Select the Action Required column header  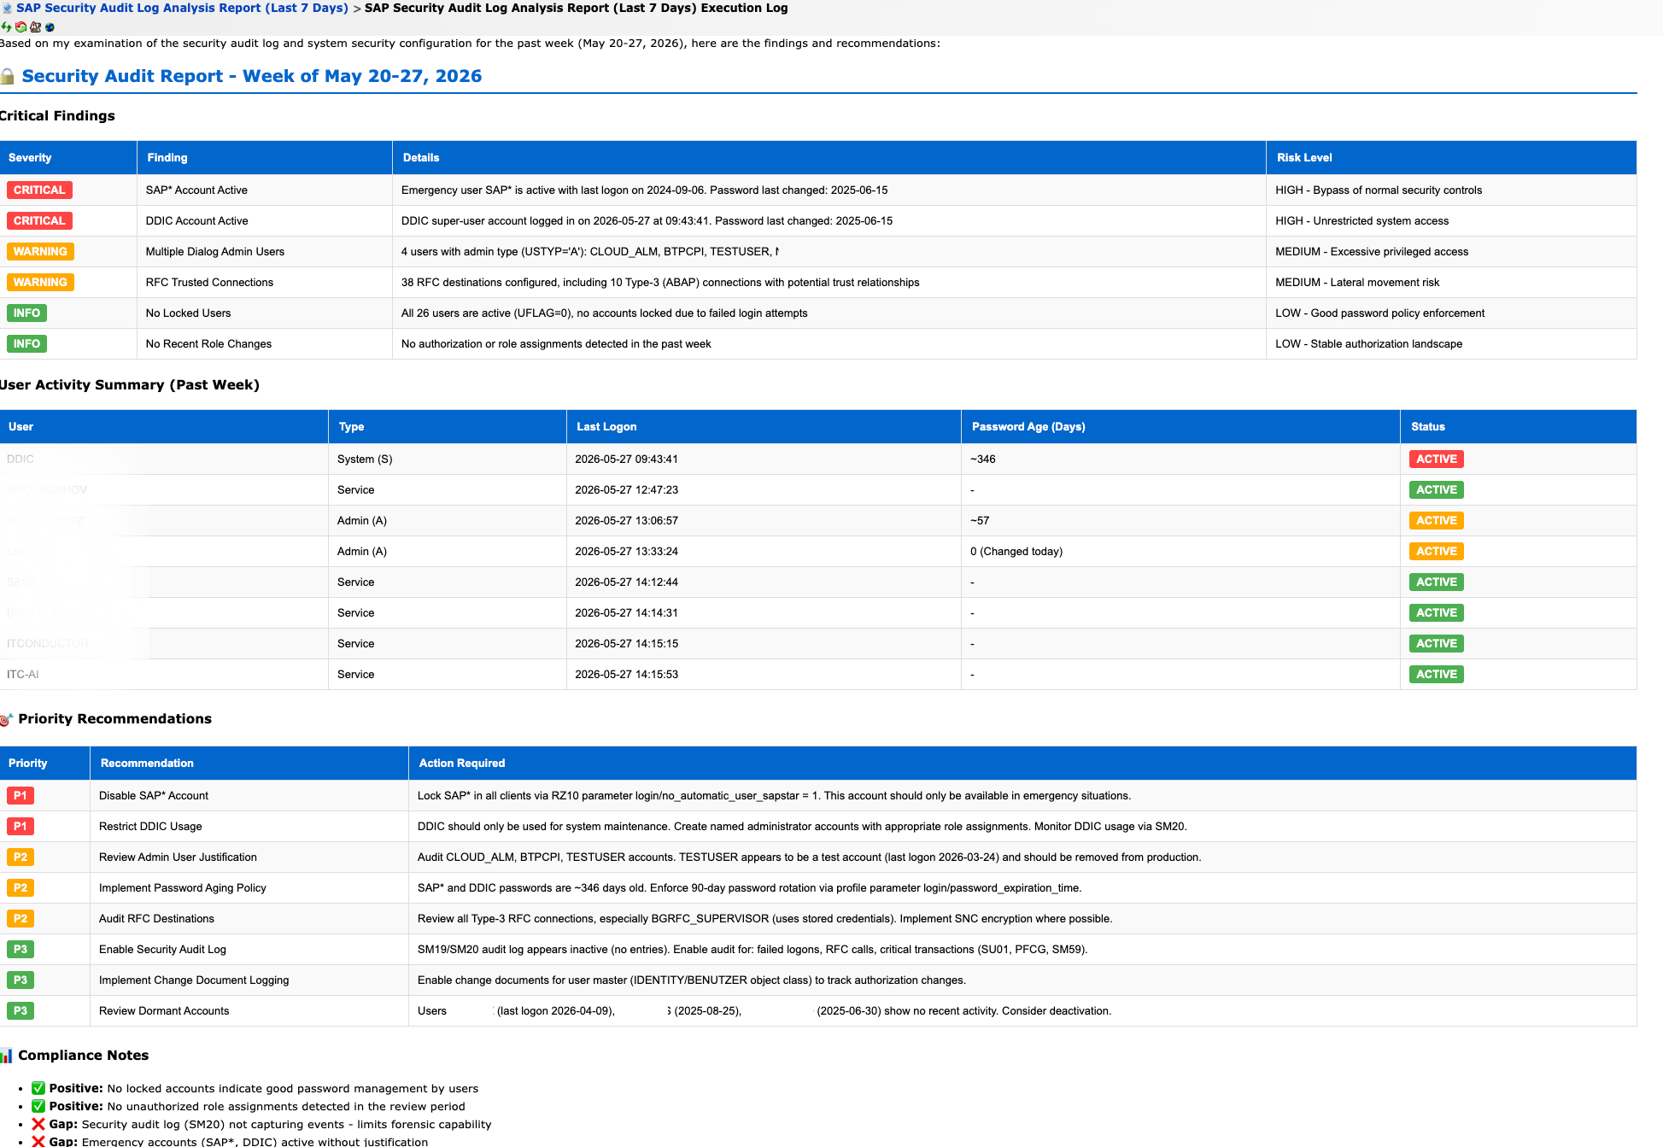click(x=1022, y=764)
